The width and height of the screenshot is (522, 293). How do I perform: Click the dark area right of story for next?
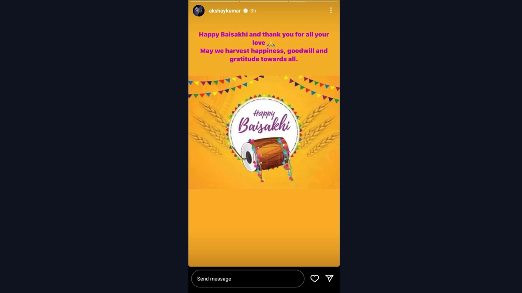[431, 146]
